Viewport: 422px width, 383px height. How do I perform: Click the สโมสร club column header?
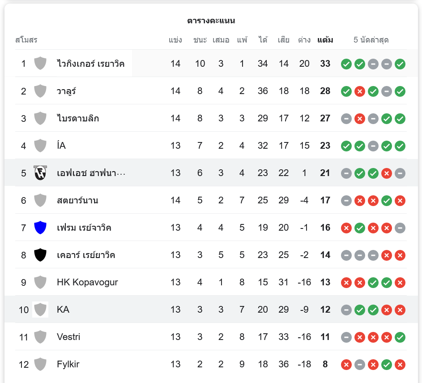(26, 40)
